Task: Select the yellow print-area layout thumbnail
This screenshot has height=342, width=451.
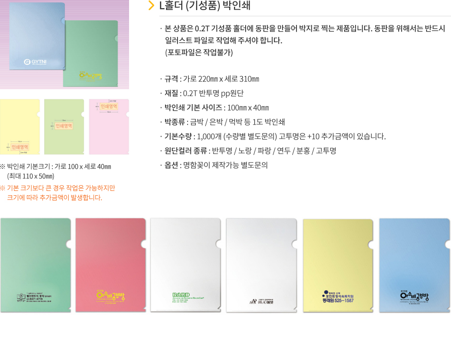Action: coord(20,127)
